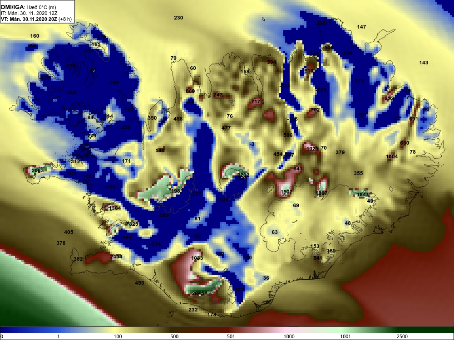The width and height of the screenshot is (454, 340).
Task: Click the 1001 label on the colour scale
Action: pos(345,336)
